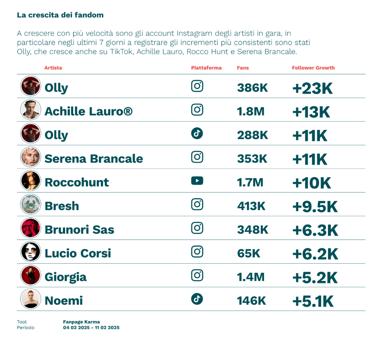Screen dimensions: 383x346
Task: Click Serena Brancale's Instagram icon
Action: (x=197, y=157)
